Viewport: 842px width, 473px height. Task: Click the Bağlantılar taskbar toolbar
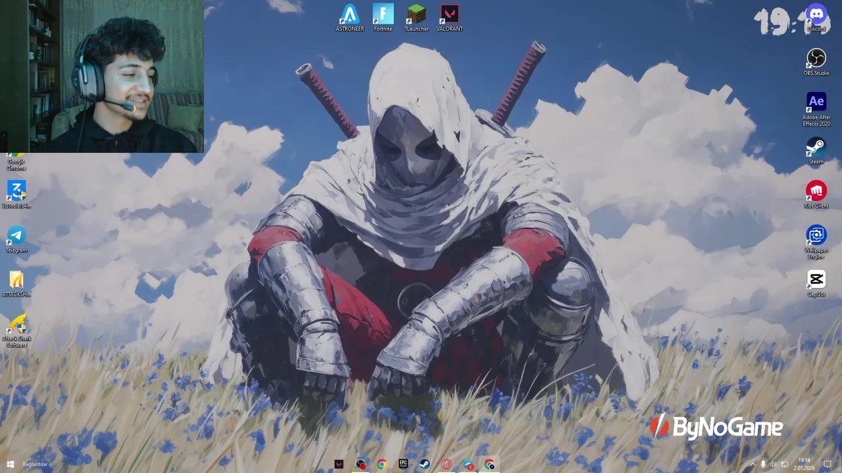[x=36, y=464]
